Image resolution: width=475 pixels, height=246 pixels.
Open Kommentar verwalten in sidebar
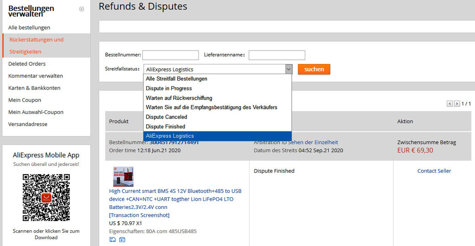pyautogui.click(x=35, y=76)
